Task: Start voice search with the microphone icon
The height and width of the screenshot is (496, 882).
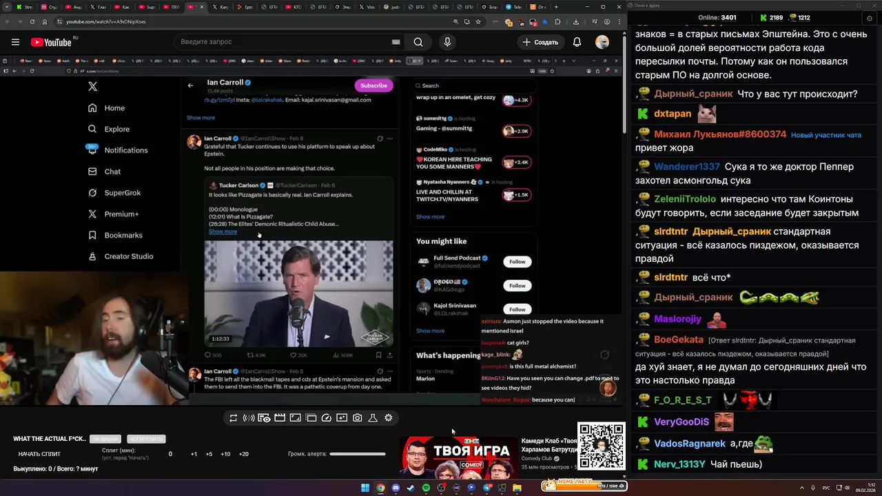Action: [x=447, y=42]
